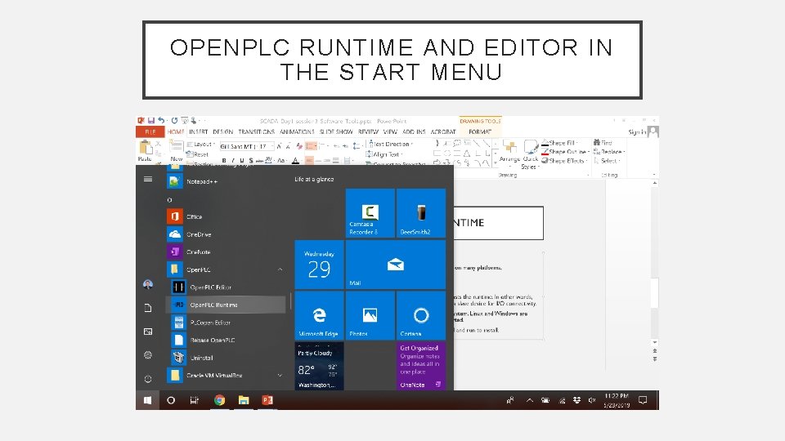The height and width of the screenshot is (441, 785).
Task: Open the PowerPoint FILE tab
Action: click(150, 131)
